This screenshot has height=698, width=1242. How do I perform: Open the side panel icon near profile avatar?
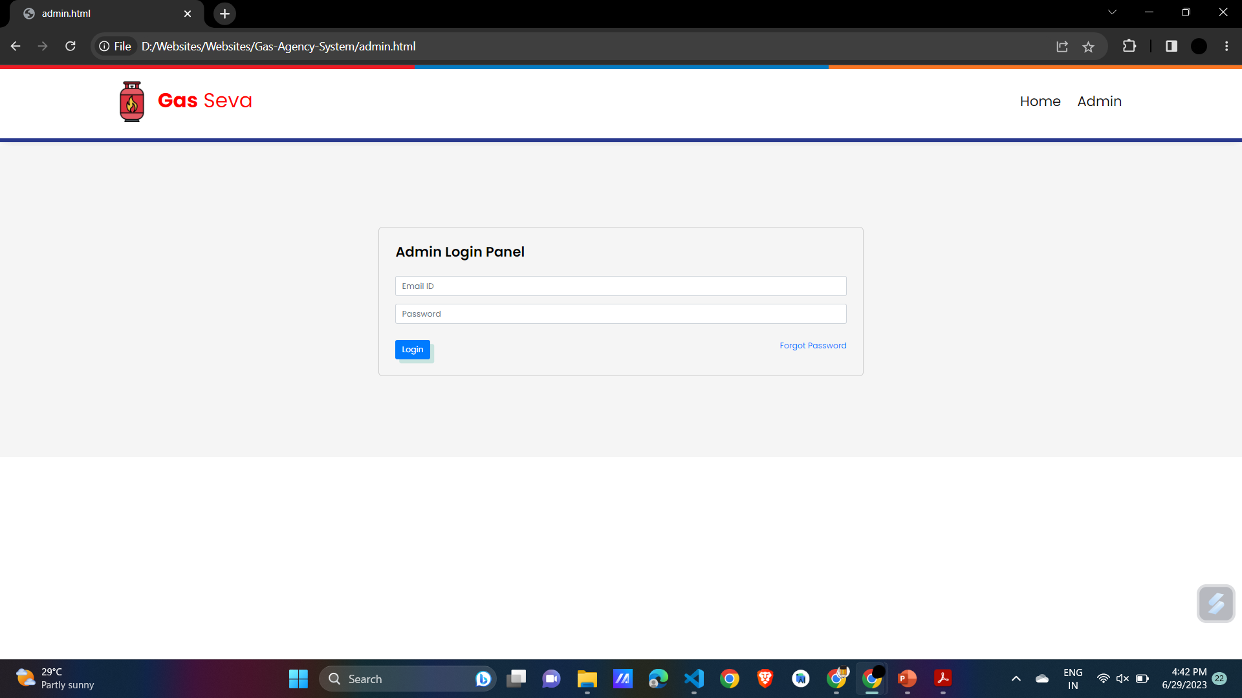click(x=1171, y=46)
